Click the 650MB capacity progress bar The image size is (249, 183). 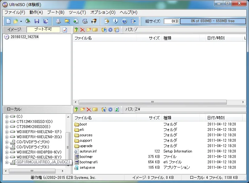pyautogui.click(x=213, y=21)
